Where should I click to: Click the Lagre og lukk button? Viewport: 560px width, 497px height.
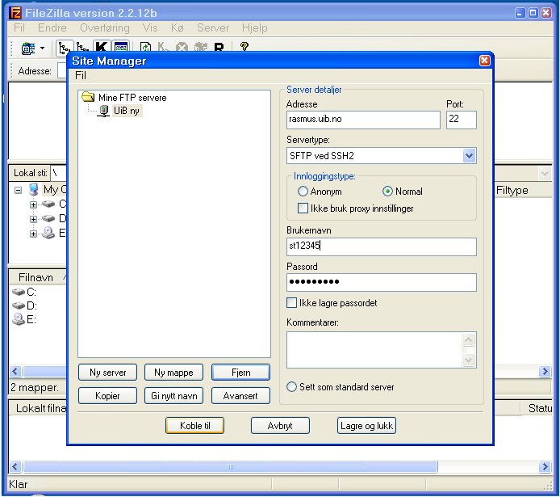point(366,425)
